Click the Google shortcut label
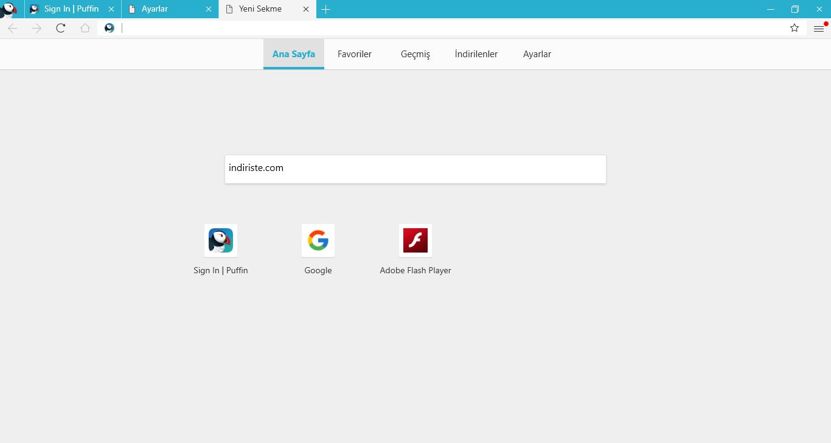831x443 pixels. click(318, 270)
